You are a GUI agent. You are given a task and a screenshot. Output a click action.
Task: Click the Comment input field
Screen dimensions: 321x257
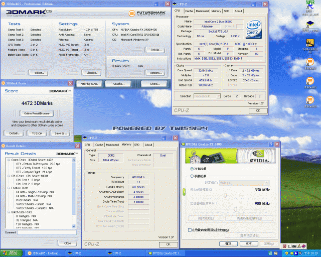[47, 232]
